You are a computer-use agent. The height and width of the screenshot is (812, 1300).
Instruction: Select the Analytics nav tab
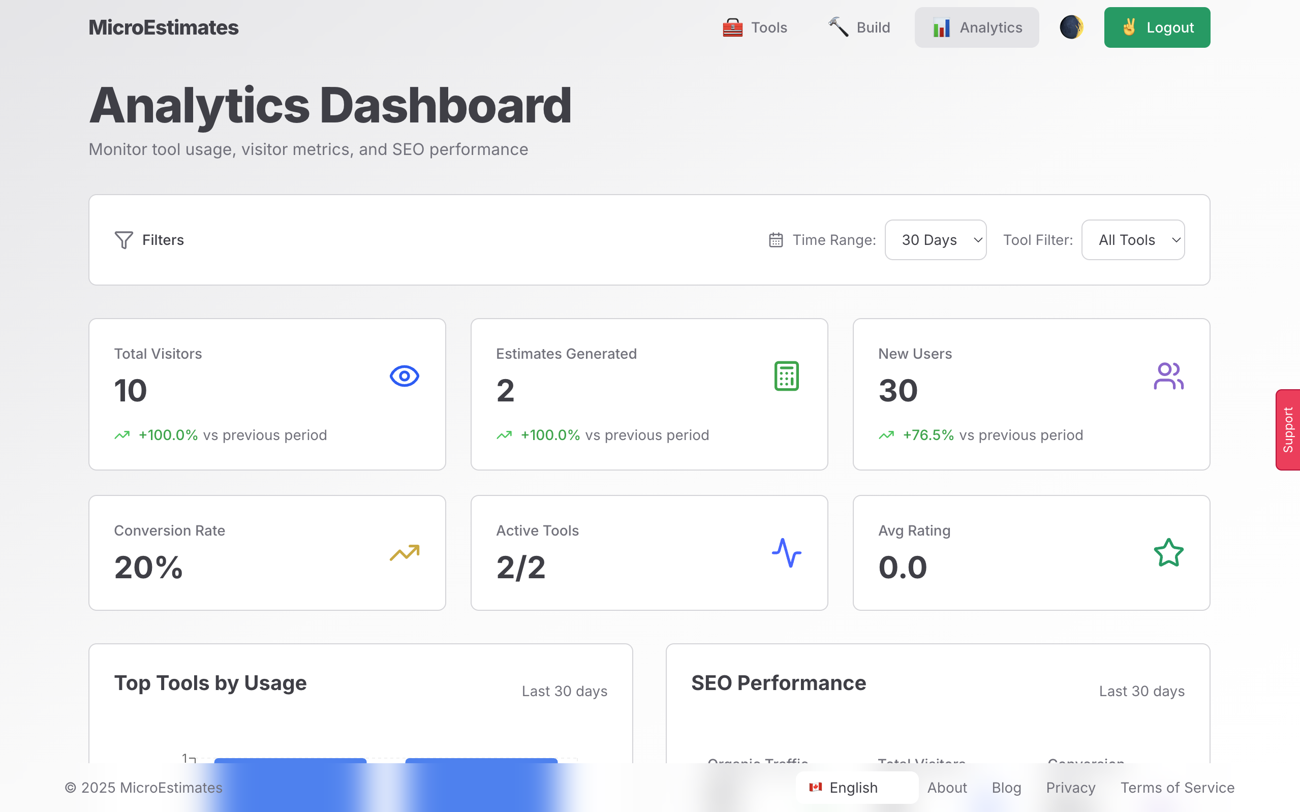[x=976, y=27]
